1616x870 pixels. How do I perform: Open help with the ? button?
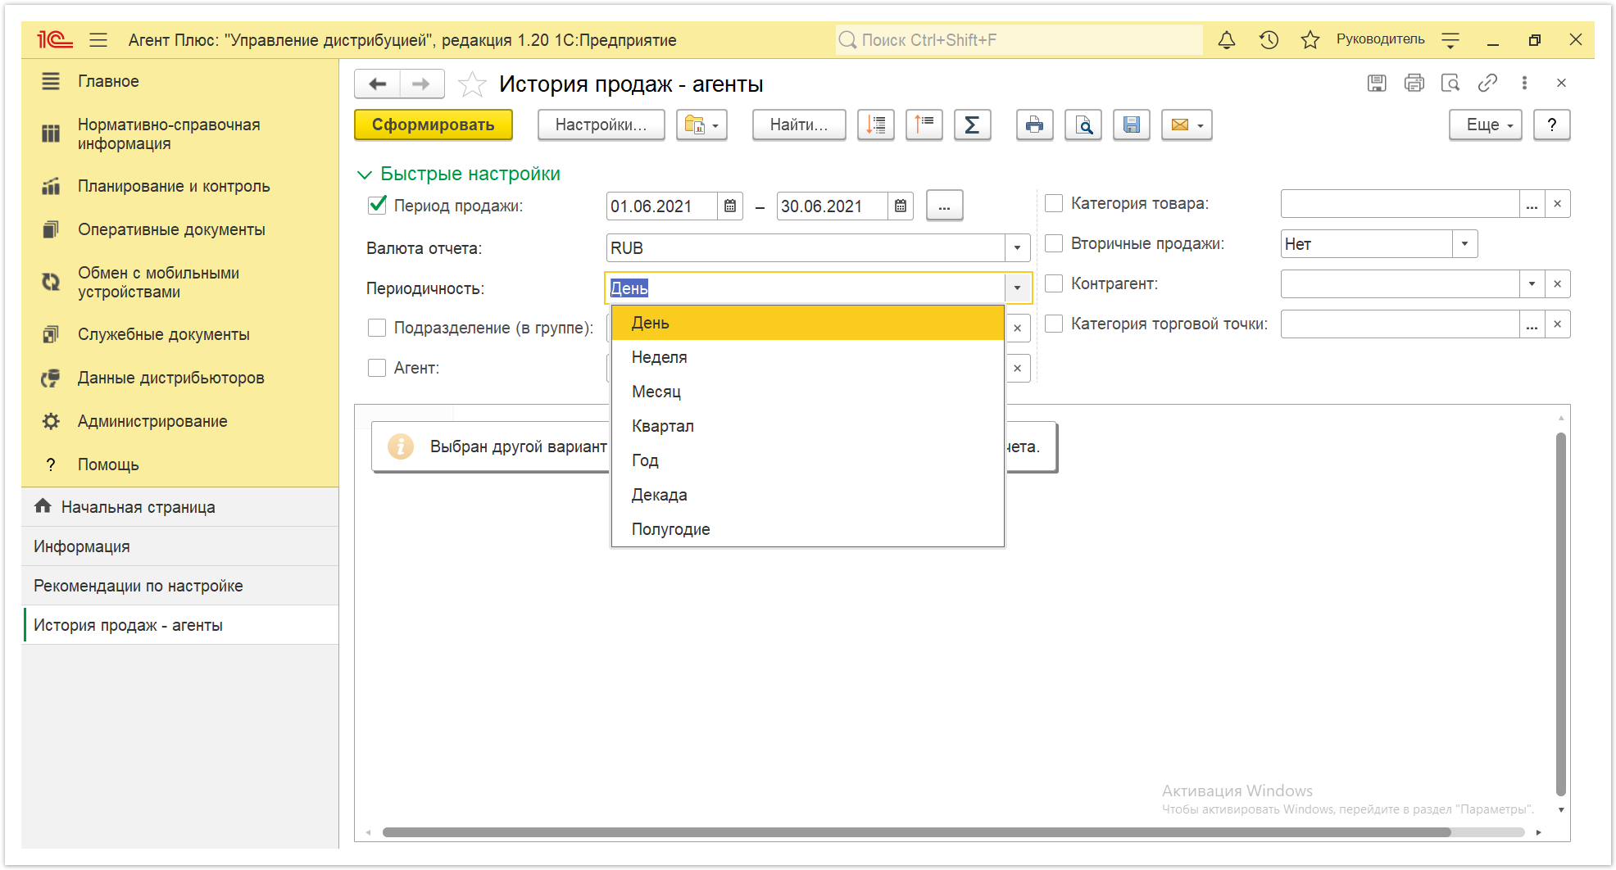pos(1551,125)
